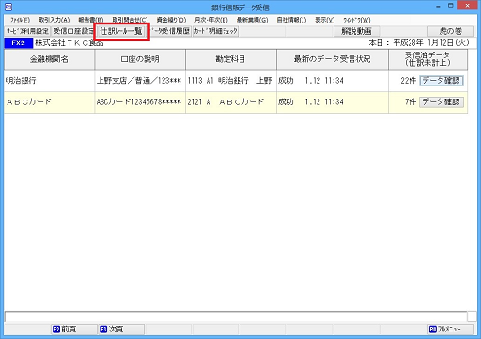Select the ABCカード table row

[236, 102]
